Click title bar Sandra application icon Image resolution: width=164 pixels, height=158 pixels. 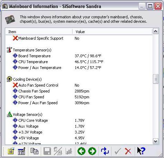[x=5, y=6]
